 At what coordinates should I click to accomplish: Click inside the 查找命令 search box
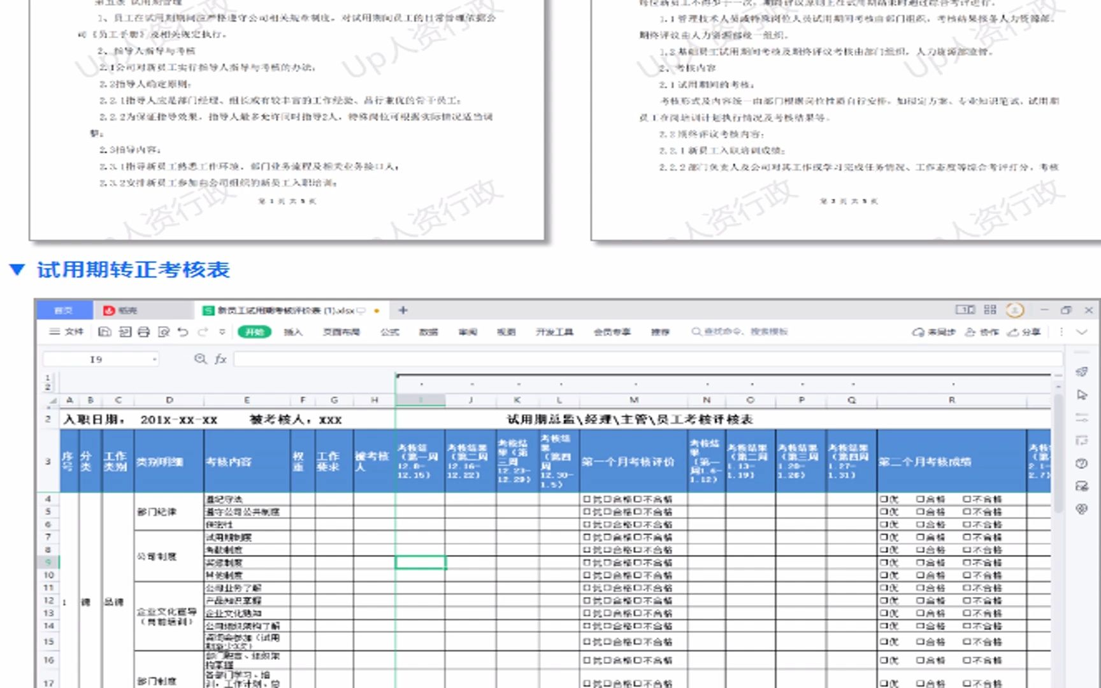[x=739, y=331]
